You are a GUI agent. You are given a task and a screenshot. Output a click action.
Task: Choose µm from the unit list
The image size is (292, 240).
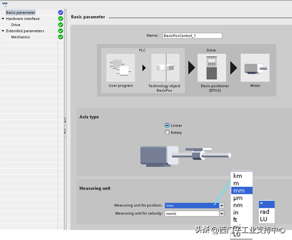pyautogui.click(x=238, y=198)
